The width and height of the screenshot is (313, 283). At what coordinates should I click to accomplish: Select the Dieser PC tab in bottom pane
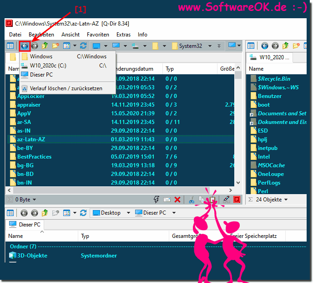point(25,225)
